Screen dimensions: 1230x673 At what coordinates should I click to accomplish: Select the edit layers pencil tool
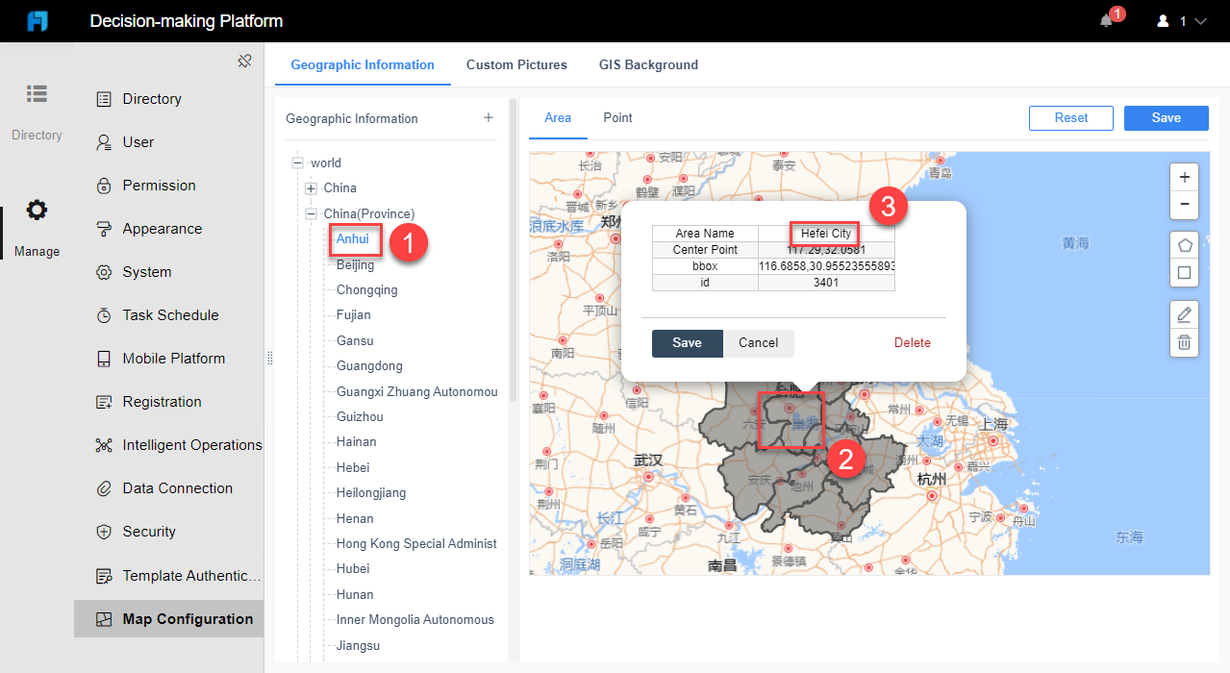point(1184,314)
